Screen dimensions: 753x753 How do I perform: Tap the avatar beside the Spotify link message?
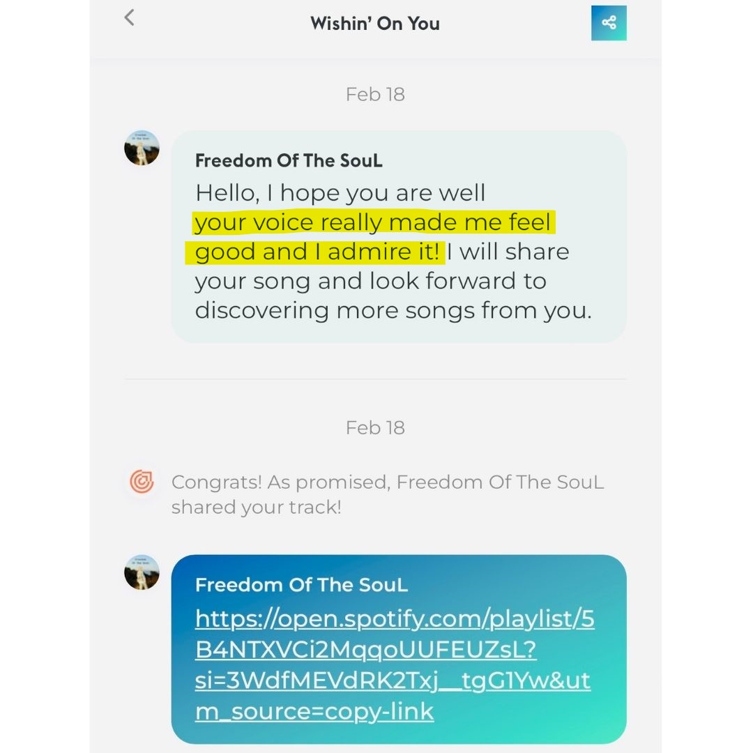[x=142, y=572]
